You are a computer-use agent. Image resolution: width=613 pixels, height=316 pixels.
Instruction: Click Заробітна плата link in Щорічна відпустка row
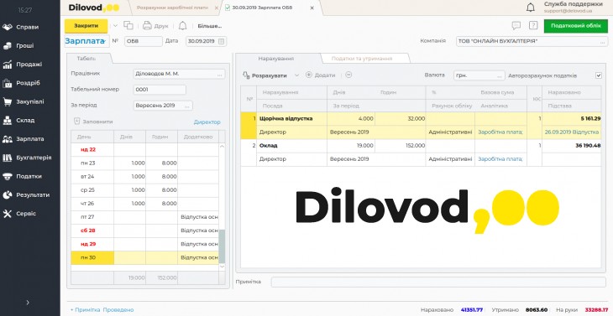point(500,132)
